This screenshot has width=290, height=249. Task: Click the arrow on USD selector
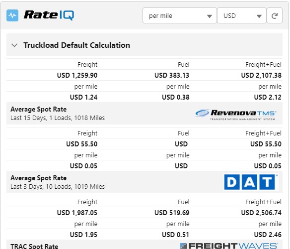click(x=259, y=16)
